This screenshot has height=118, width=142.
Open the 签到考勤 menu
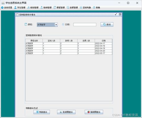pos(85,8)
